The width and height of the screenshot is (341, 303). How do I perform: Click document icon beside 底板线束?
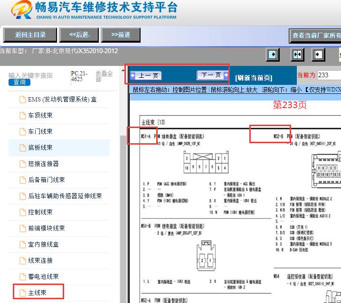(x=23, y=148)
